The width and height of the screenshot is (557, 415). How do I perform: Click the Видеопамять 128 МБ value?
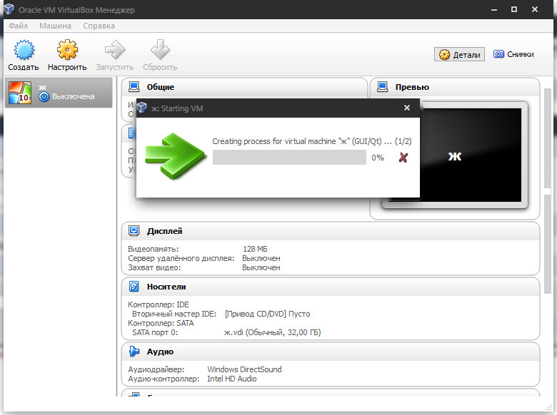255,249
